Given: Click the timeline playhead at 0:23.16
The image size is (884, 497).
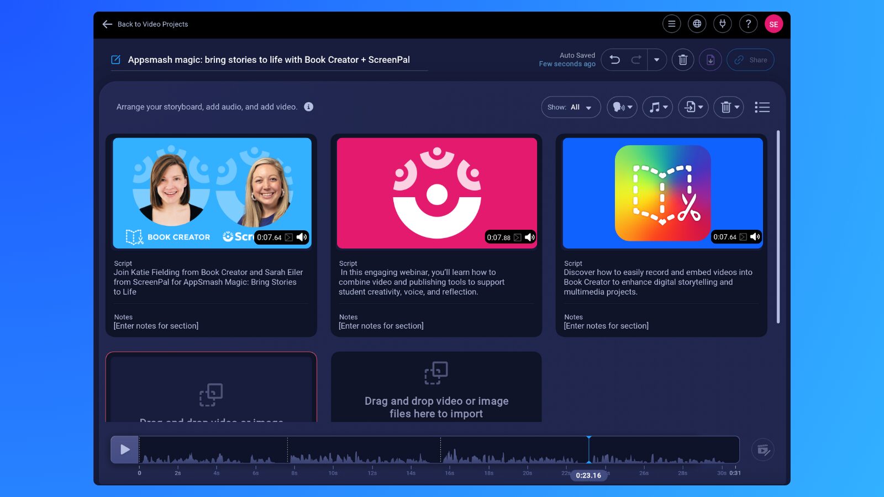Looking at the screenshot, I should pos(589,450).
